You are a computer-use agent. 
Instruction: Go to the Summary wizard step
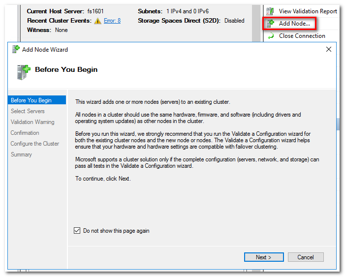[x=21, y=154]
